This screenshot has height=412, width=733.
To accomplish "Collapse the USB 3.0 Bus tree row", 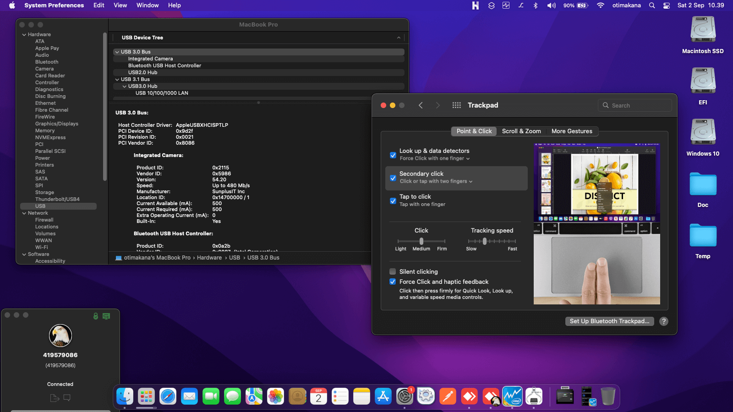I will [117, 52].
